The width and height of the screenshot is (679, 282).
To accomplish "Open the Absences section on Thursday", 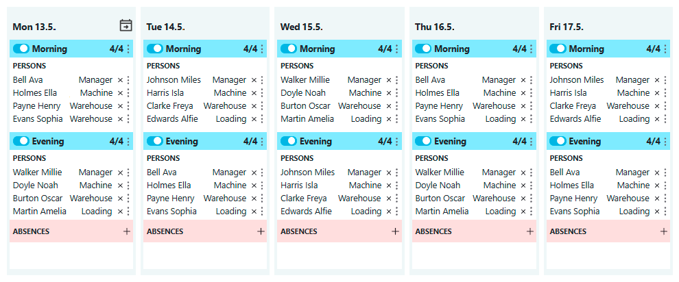I will click(x=433, y=231).
